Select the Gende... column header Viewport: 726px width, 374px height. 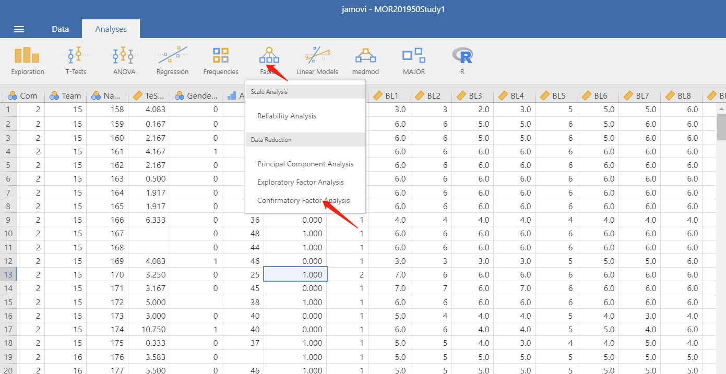tap(196, 95)
